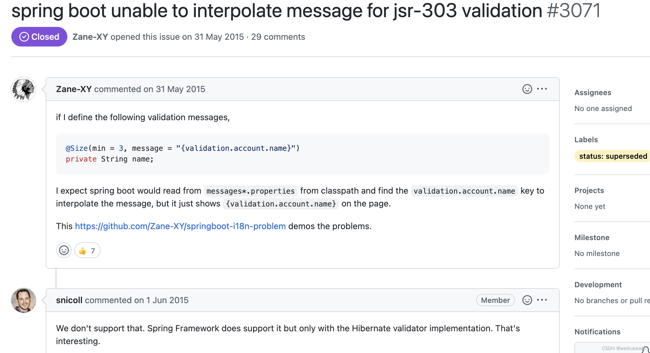The image size is (650, 353).
Task: Click 'if I define the following validation messages,' text
Action: pos(143,117)
